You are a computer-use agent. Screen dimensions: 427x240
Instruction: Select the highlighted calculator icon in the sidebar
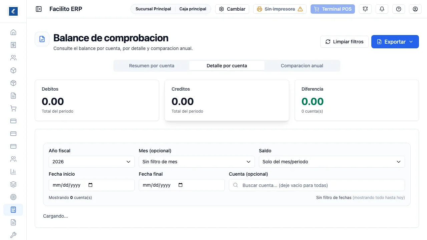point(13,210)
